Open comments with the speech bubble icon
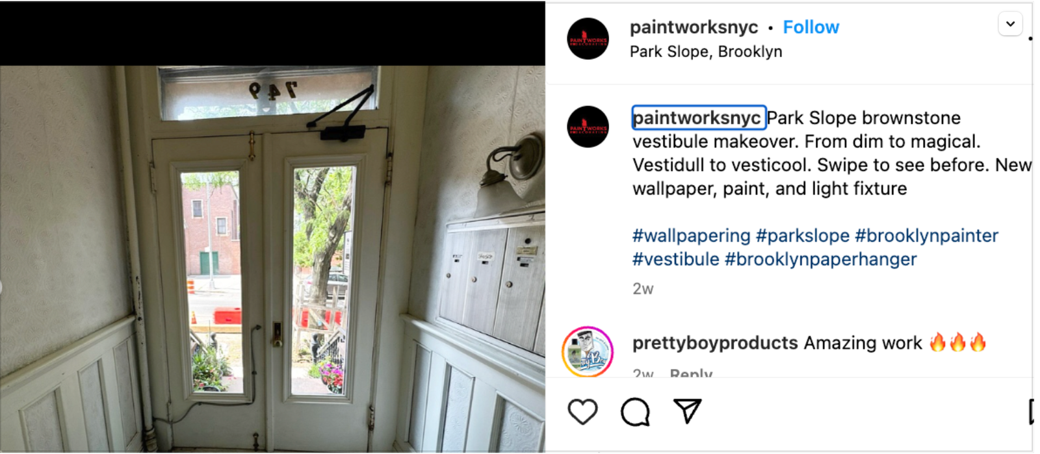 [x=635, y=412]
